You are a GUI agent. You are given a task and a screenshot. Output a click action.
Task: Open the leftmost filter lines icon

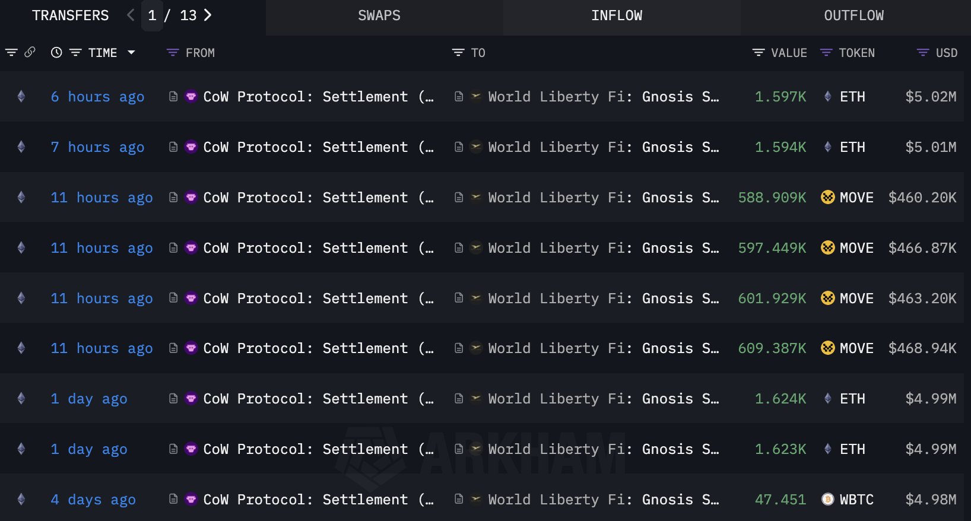[11, 53]
